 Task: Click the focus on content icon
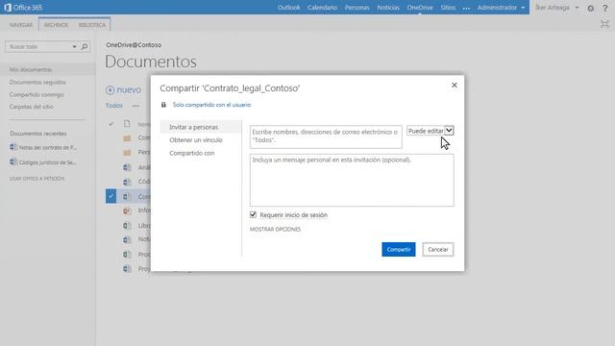tap(604, 25)
